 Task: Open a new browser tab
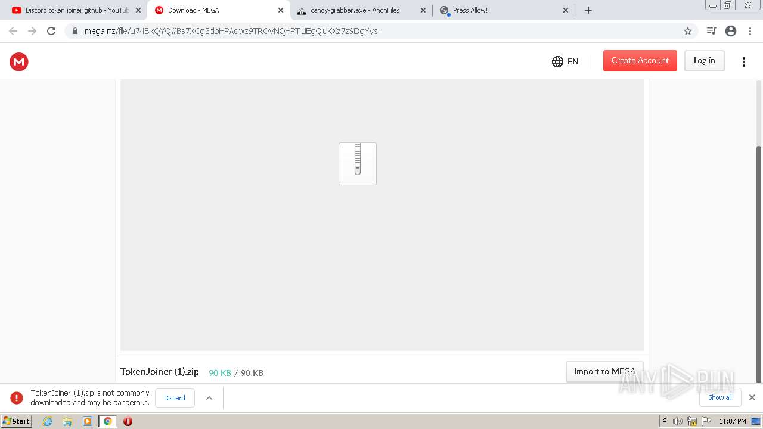(x=588, y=10)
